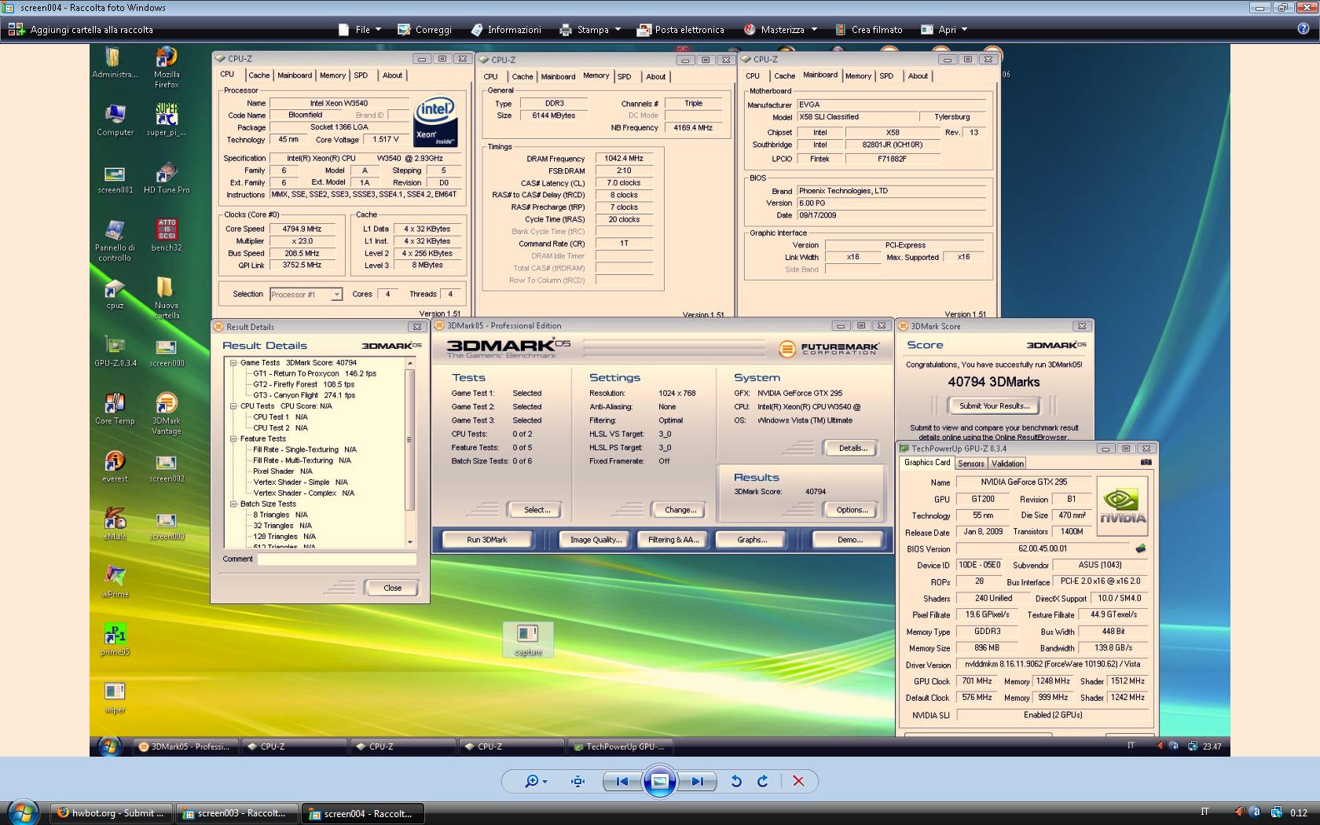Launch GPU-Z.0.3.4 desktop icon

click(x=115, y=350)
